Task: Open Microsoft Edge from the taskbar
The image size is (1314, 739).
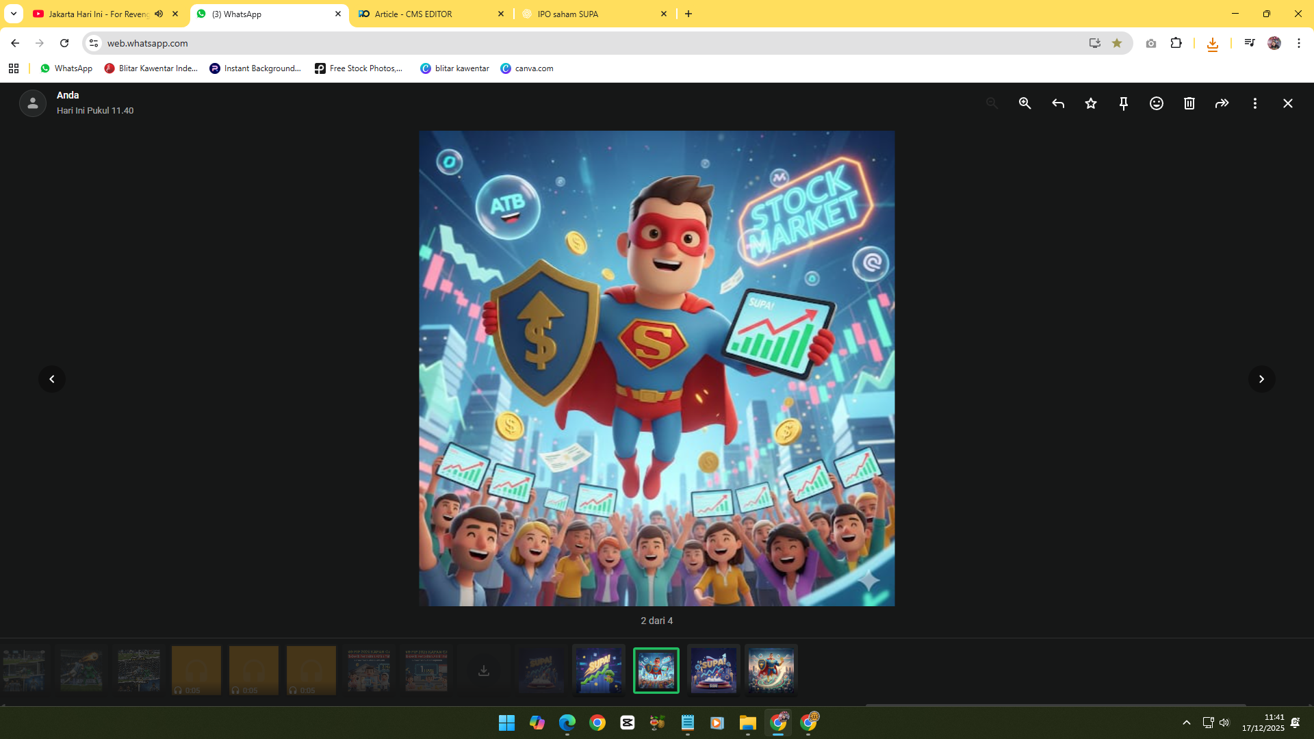Action: tap(567, 723)
